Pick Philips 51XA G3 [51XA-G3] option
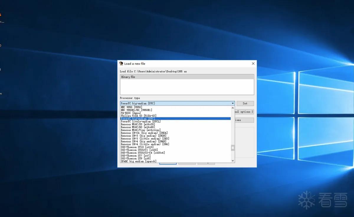The image size is (354, 217). [176, 116]
